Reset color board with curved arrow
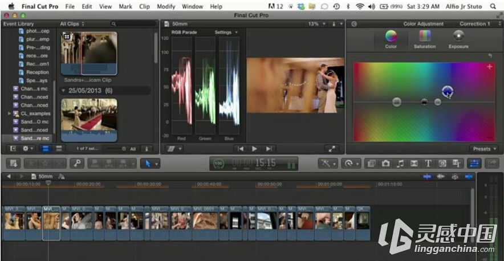504x261 pixels. [x=490, y=56]
